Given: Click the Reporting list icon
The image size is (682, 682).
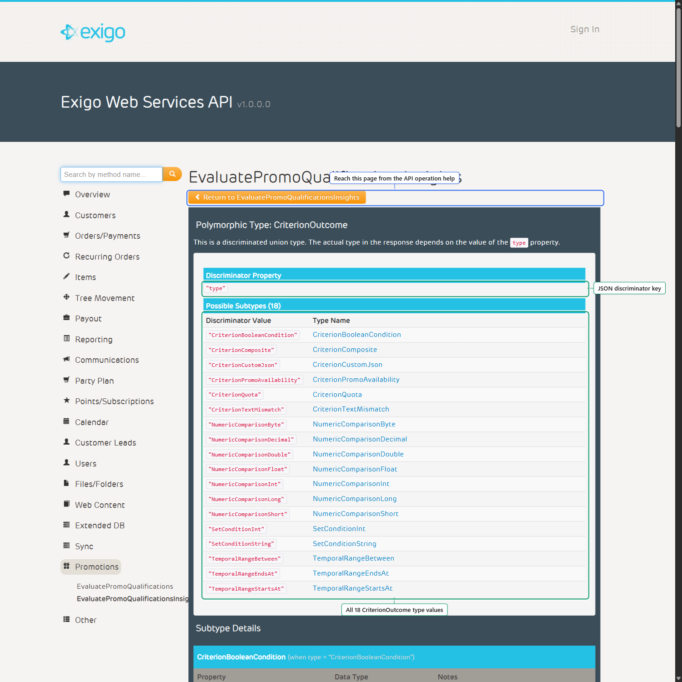Looking at the screenshot, I should 66,338.
